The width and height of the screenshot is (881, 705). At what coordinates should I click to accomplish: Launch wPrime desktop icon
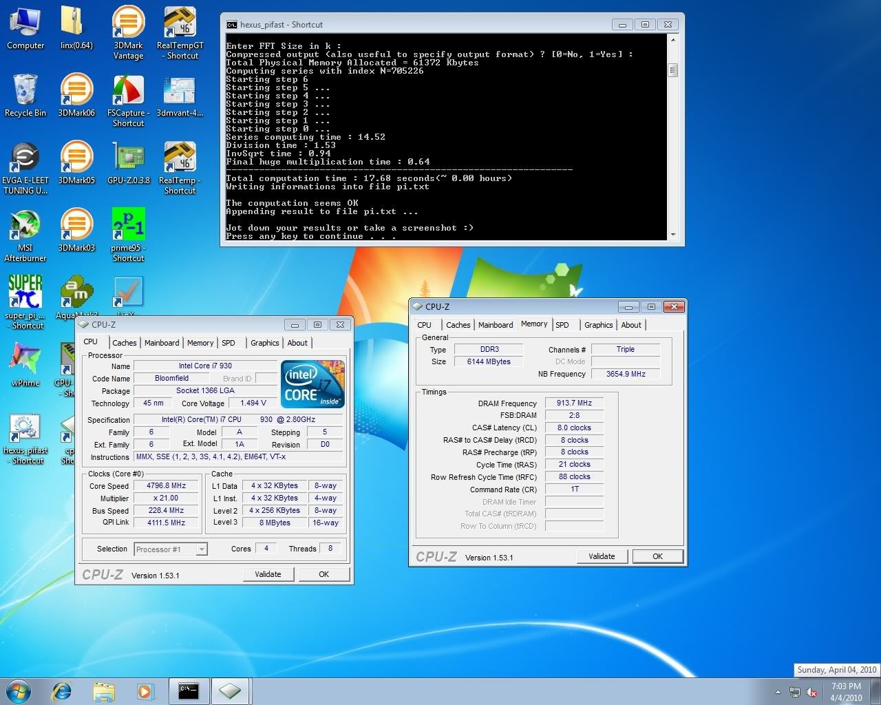[x=25, y=365]
